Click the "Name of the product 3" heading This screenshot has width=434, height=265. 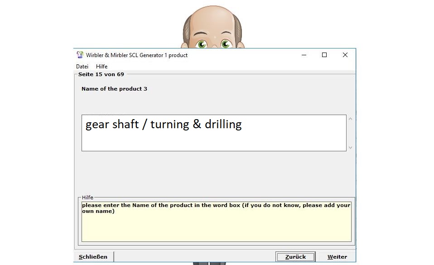pos(114,89)
